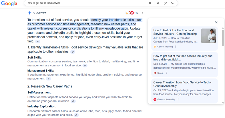Click link icon after Industry Exploration description
The height and width of the screenshot is (118, 225).
tap(76, 115)
